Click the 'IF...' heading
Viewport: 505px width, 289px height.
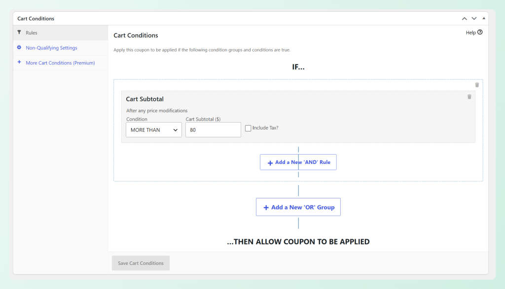[298, 67]
